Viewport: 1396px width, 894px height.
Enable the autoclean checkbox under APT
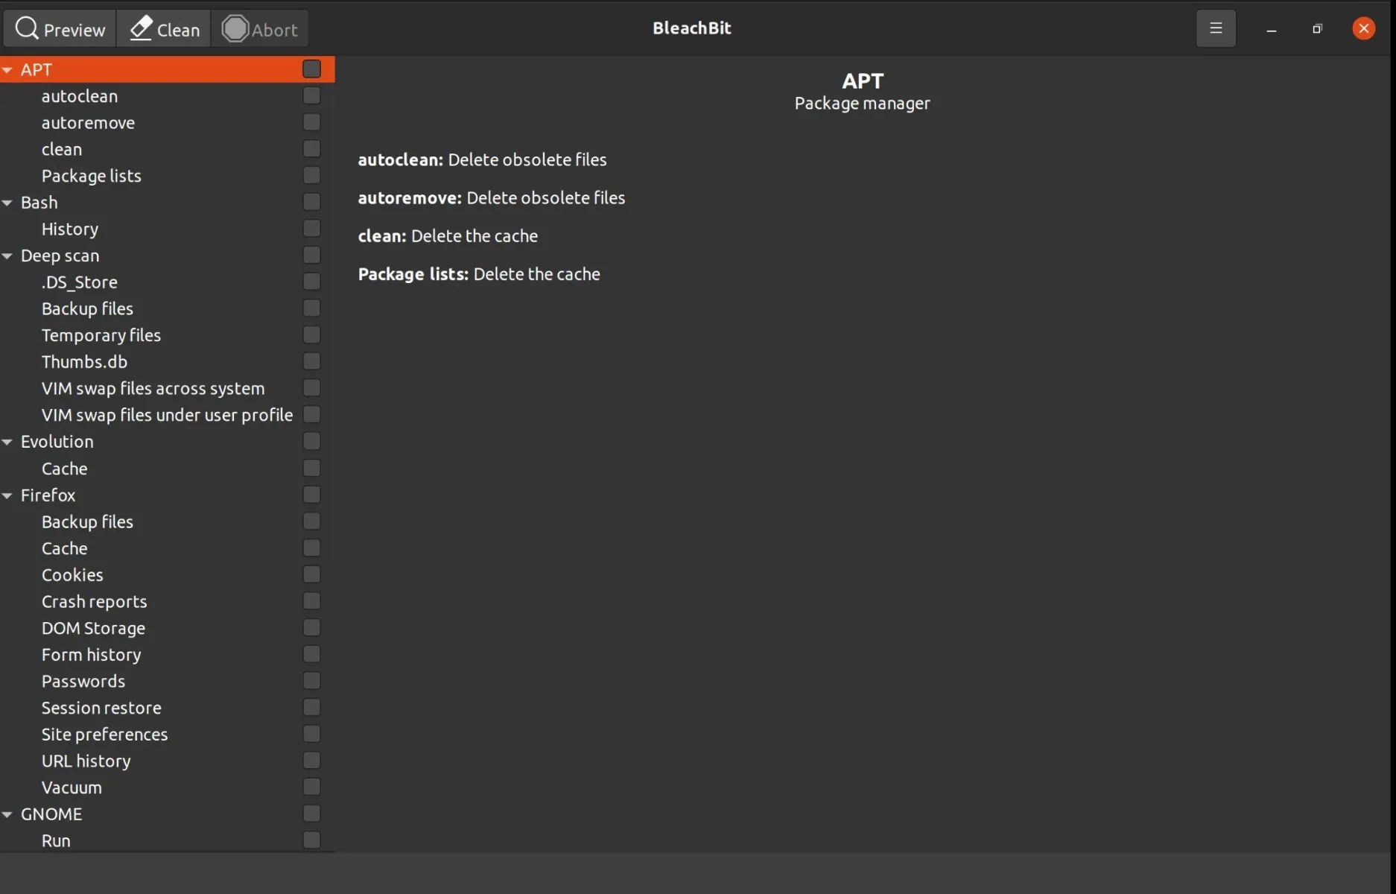[311, 95]
